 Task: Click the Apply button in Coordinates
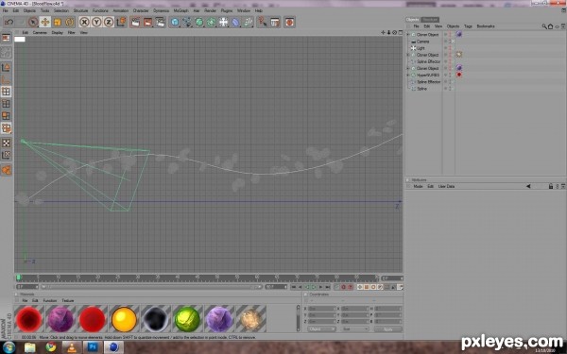(388, 329)
